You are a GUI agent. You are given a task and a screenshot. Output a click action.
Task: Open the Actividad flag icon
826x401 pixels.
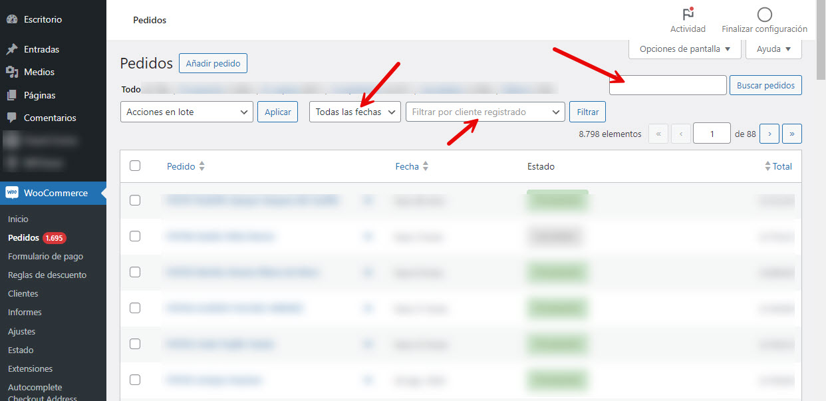(688, 15)
